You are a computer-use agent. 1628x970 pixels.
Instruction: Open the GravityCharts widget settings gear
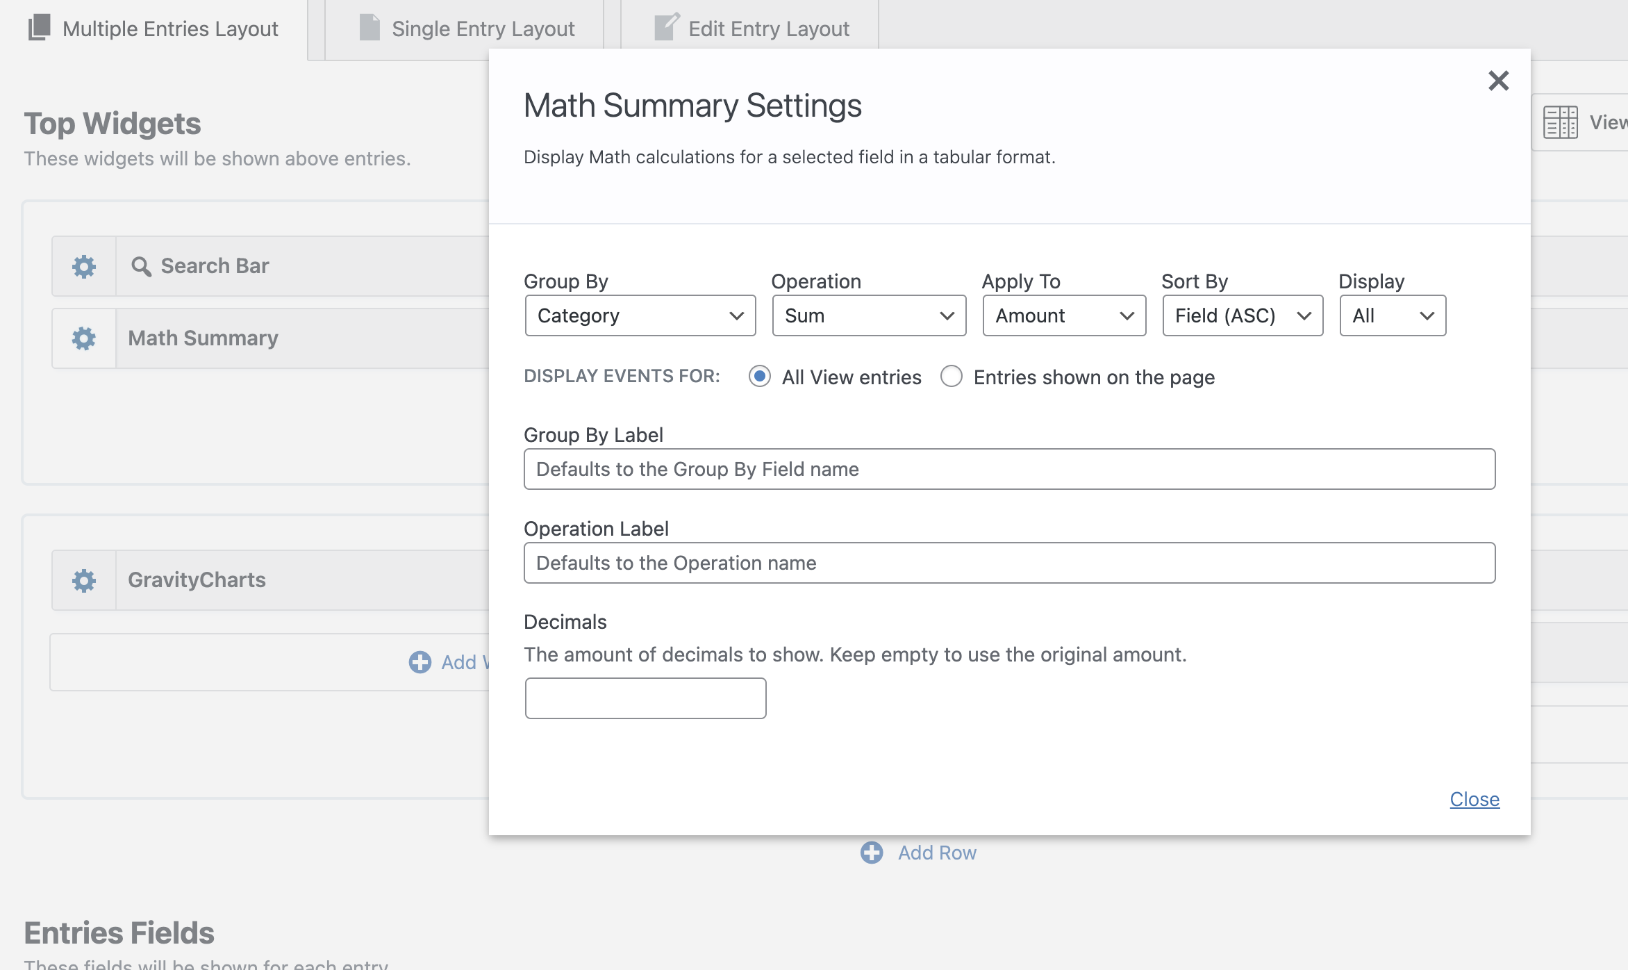tap(84, 580)
